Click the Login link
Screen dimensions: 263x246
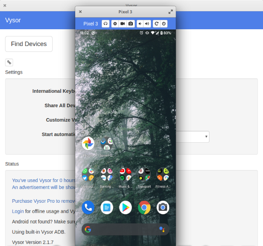pos(18,211)
